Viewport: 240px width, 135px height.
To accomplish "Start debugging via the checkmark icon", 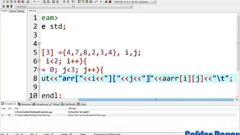I will click(x=96, y=1).
